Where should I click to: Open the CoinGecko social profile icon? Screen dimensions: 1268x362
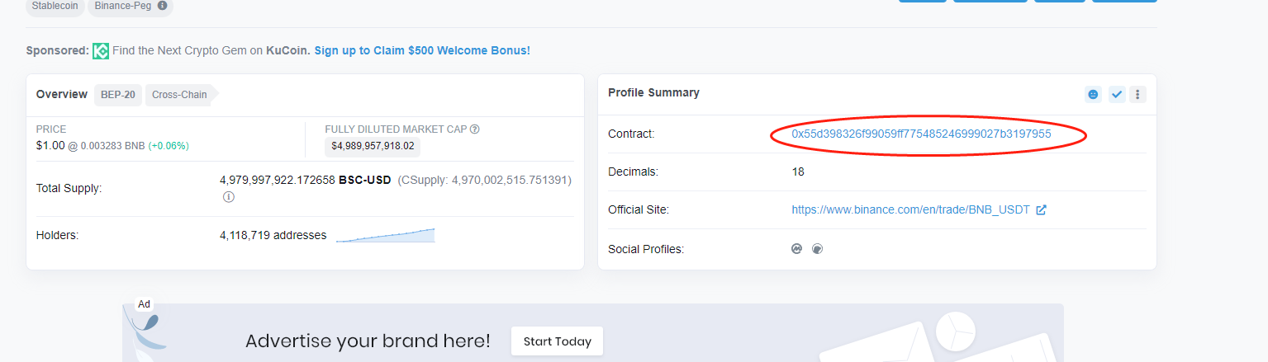pyautogui.click(x=817, y=248)
